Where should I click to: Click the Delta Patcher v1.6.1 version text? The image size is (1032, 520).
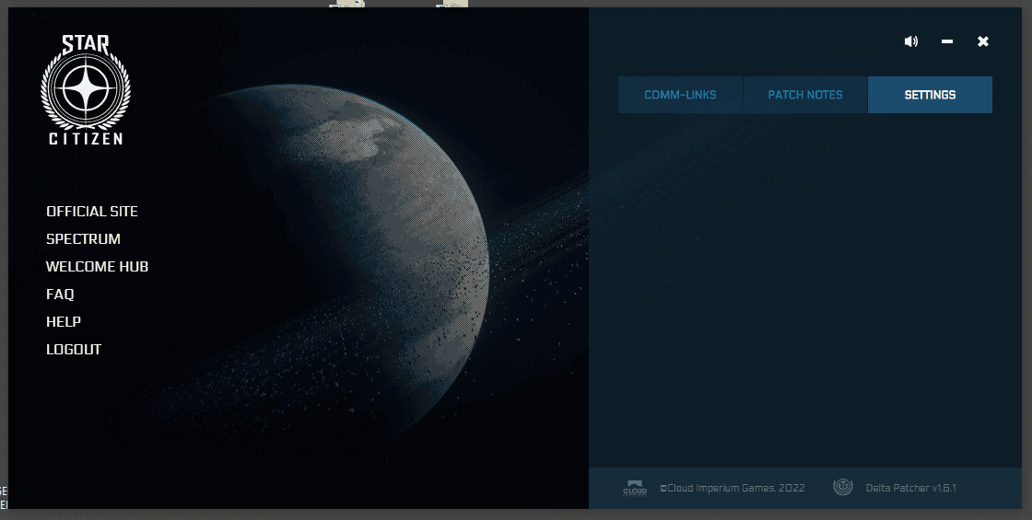pos(911,488)
